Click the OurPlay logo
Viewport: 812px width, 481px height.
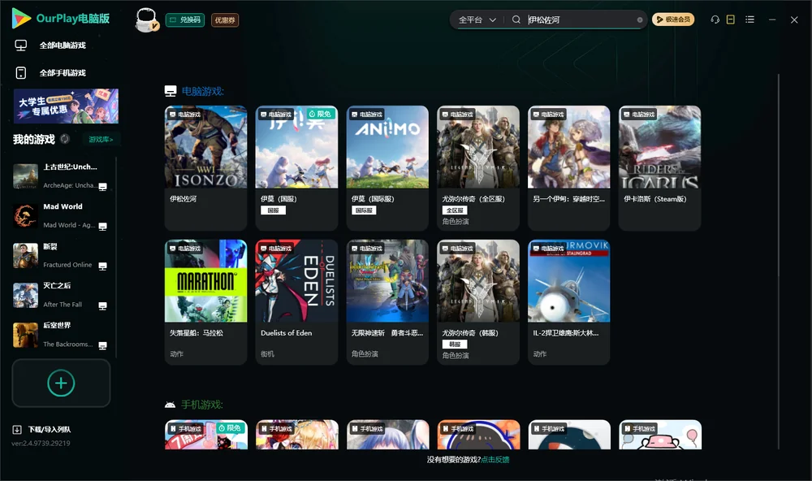click(61, 18)
